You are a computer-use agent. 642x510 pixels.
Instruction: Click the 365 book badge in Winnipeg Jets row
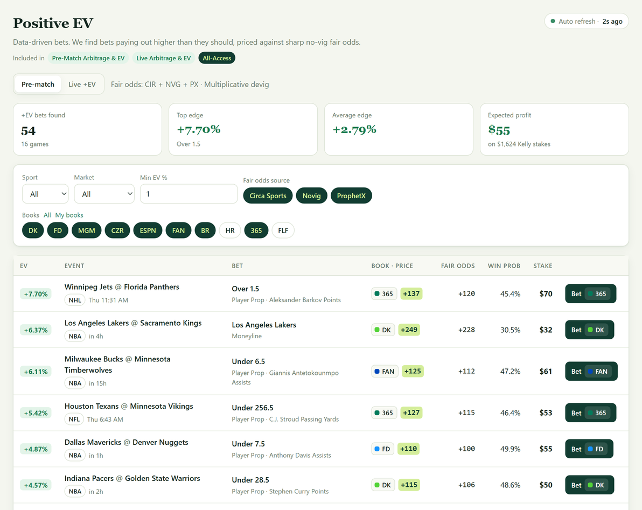point(384,294)
